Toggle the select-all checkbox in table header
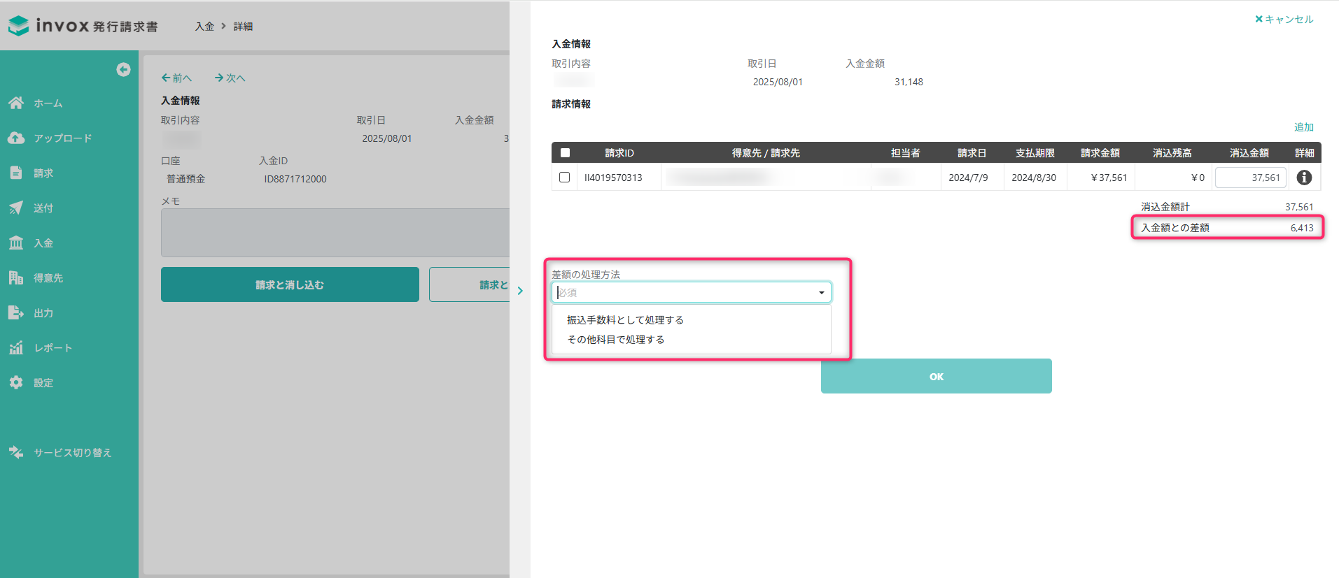 (x=565, y=152)
